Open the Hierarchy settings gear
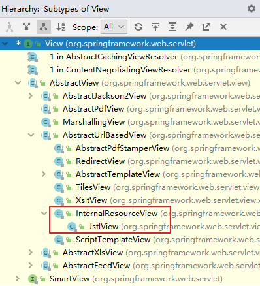Screen dimensions: 260x286 click(x=252, y=9)
